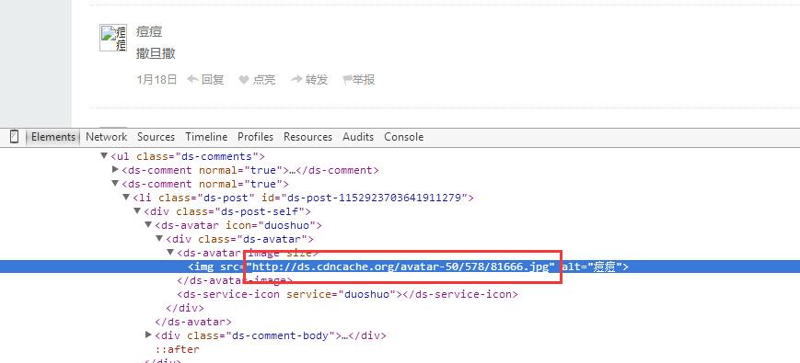Collapse the second ds-comment normal node
Viewport: 800px width, 363px height.
coord(115,183)
